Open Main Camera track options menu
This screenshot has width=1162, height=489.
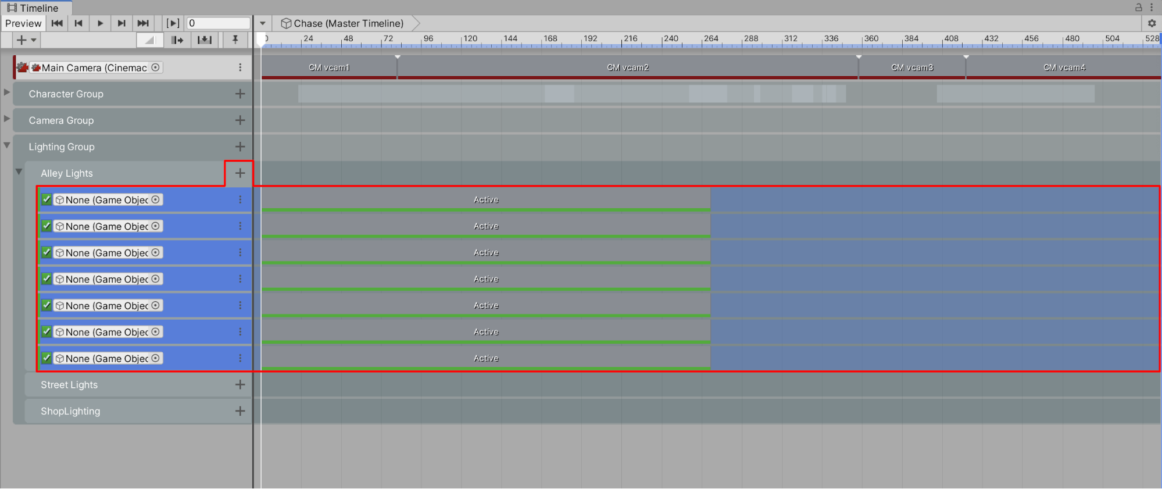(240, 67)
